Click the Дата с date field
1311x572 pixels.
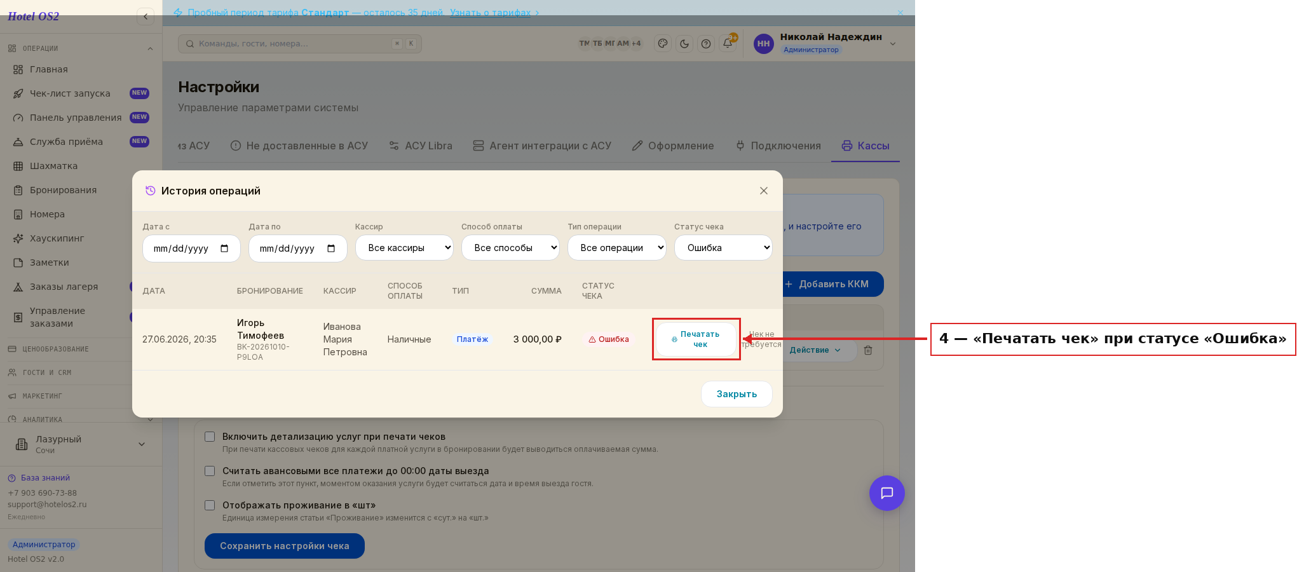click(191, 249)
